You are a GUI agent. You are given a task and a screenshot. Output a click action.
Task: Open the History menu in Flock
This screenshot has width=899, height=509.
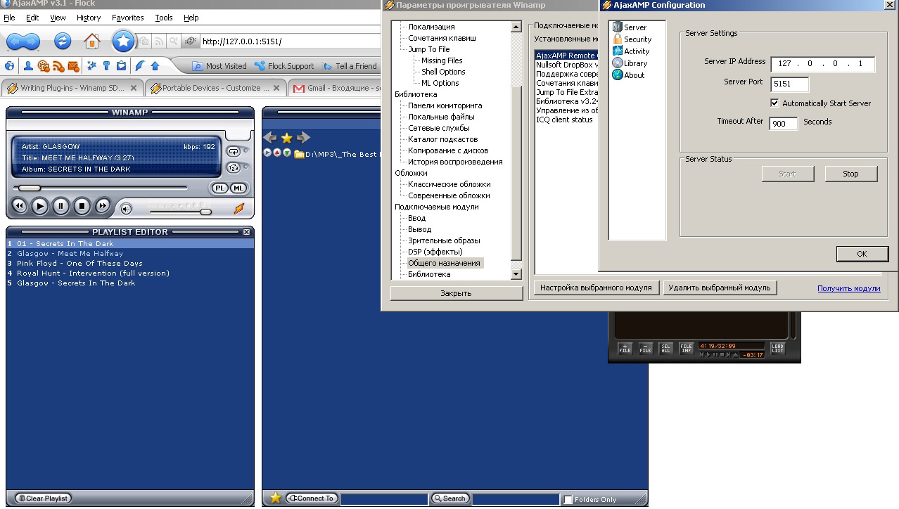click(x=89, y=18)
